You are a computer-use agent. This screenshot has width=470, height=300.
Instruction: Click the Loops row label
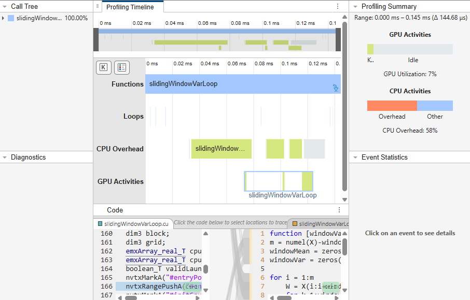point(133,116)
